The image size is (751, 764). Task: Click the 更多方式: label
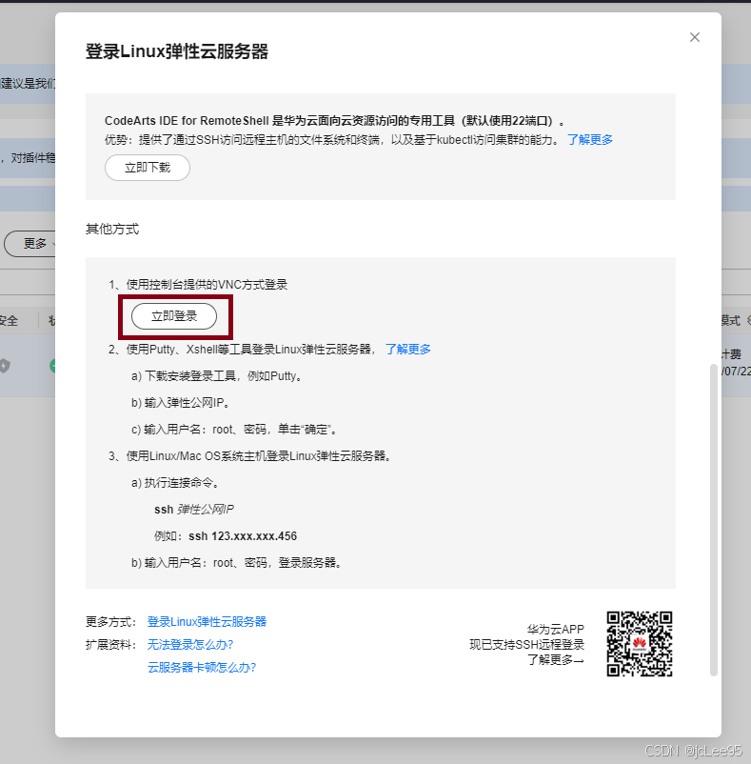click(x=110, y=622)
